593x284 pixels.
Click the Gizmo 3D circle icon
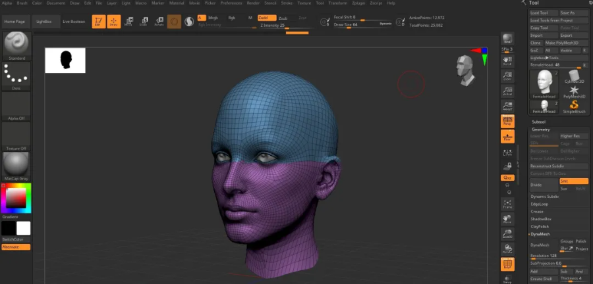pos(174,22)
